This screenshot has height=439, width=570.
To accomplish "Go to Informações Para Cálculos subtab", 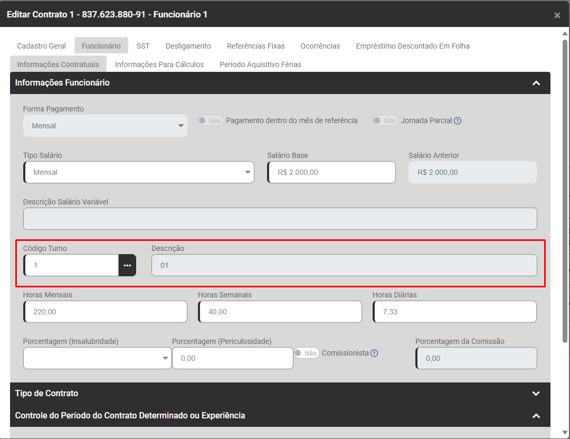I will click(159, 64).
